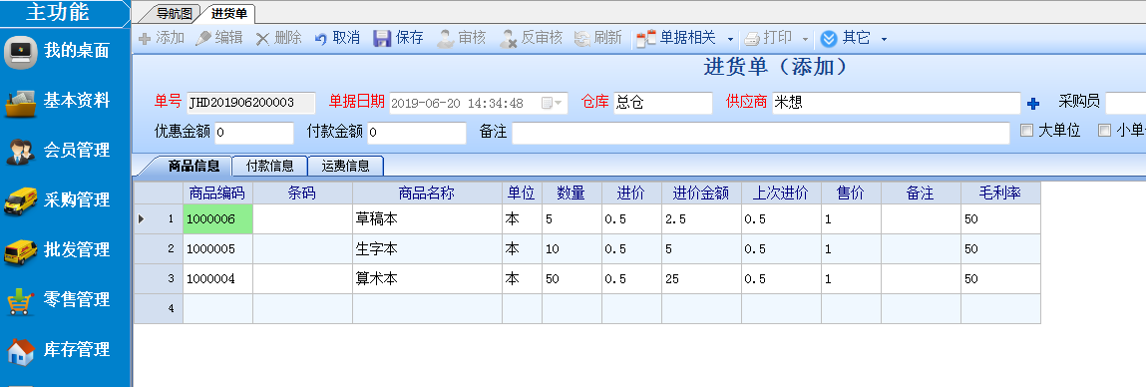The image size is (1146, 387).
Task: Click the 毛利率 column header
Action: (1000, 193)
